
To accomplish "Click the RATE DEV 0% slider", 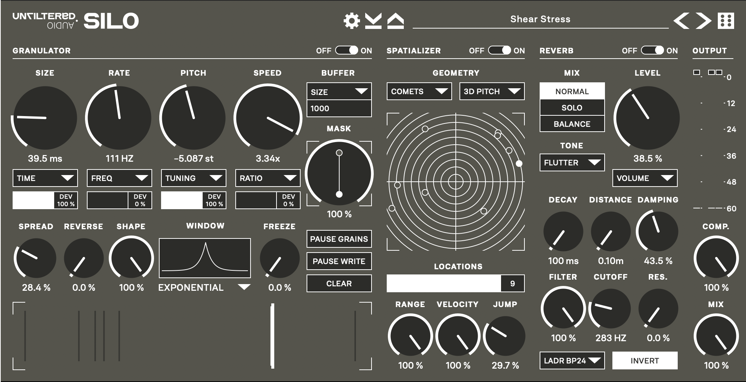I will click(x=119, y=200).
